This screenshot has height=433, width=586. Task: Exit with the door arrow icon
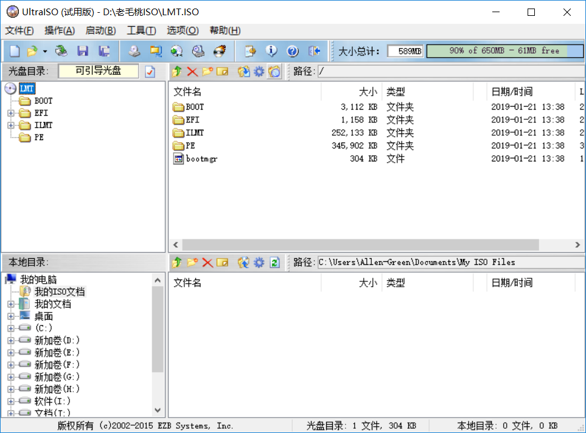pyautogui.click(x=315, y=51)
